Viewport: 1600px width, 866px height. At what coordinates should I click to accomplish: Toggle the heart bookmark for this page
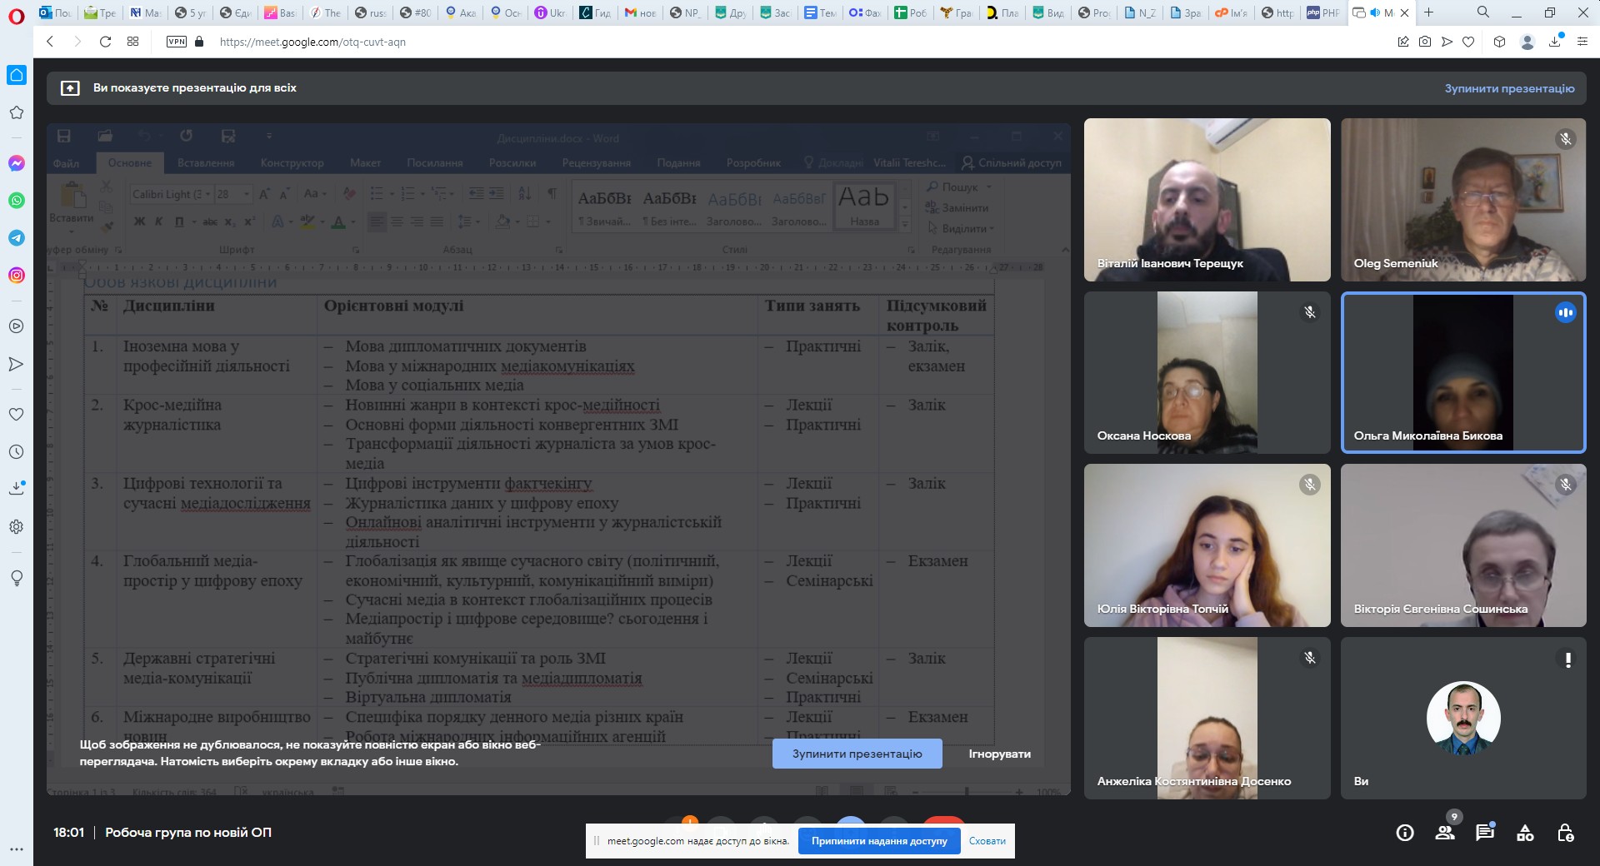coord(1468,42)
